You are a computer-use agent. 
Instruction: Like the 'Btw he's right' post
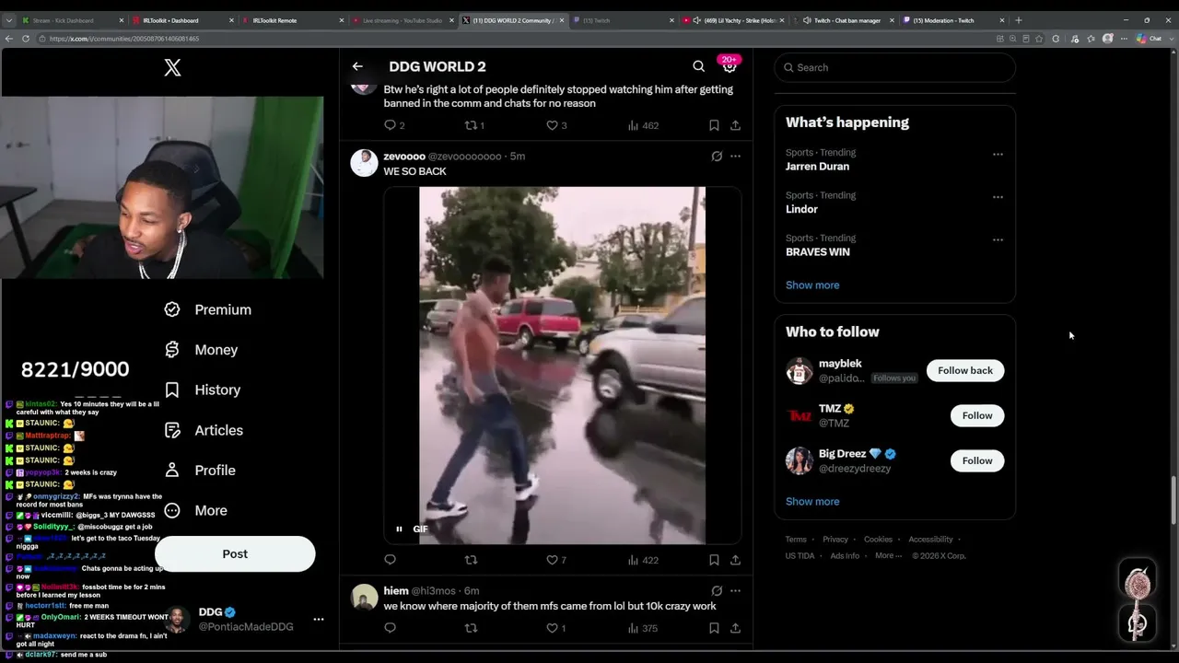552,125
